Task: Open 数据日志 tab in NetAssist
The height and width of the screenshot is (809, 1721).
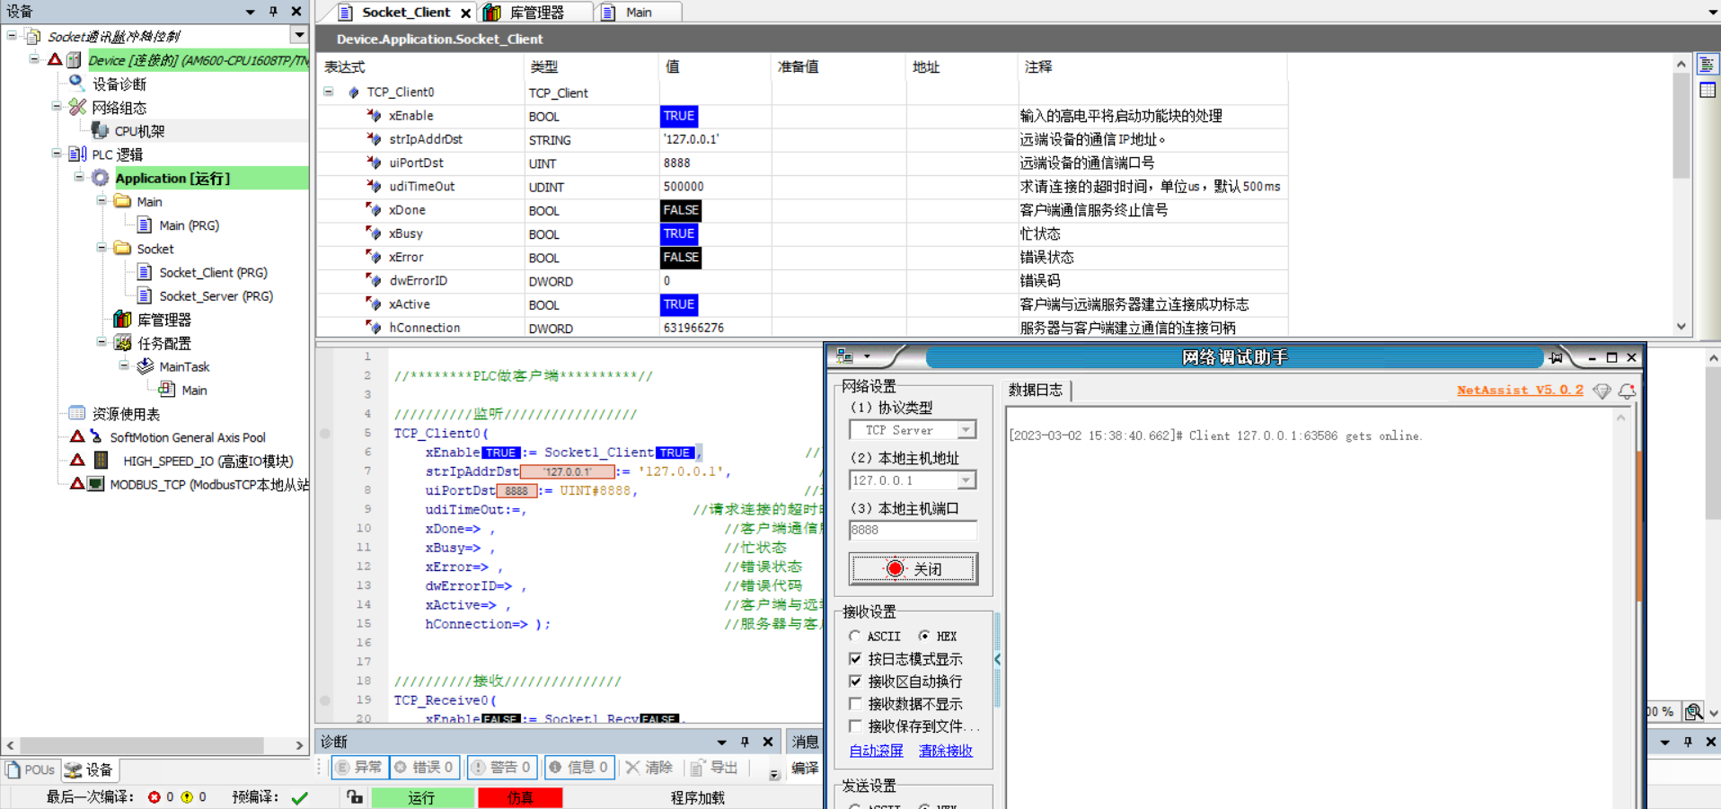Action: click(1035, 390)
